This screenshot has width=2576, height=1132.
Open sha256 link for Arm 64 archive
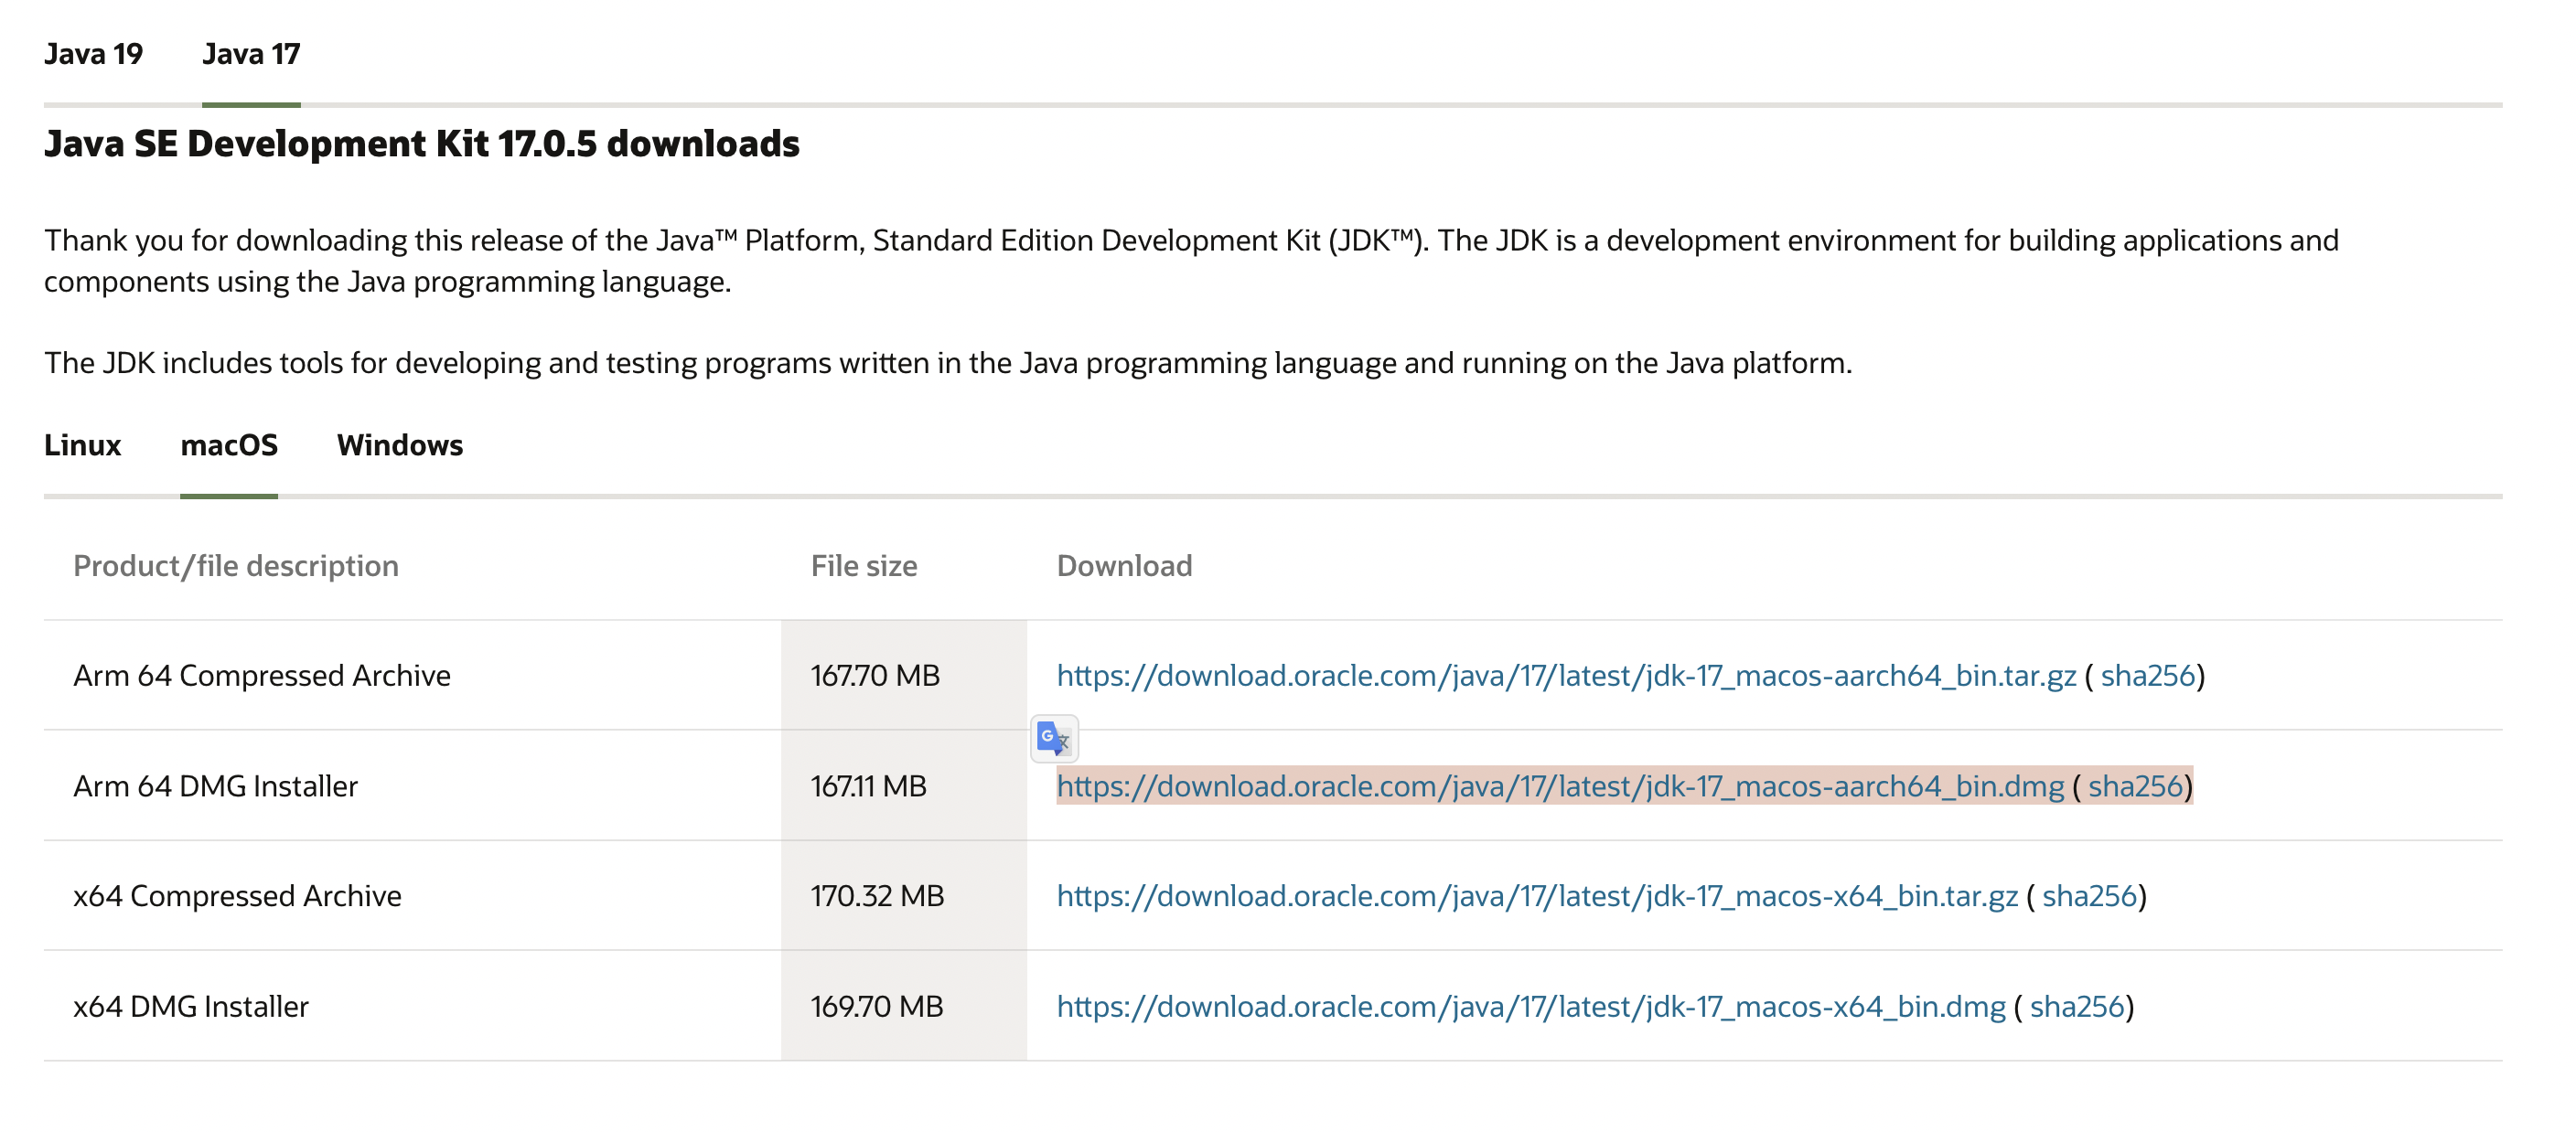pos(2146,676)
